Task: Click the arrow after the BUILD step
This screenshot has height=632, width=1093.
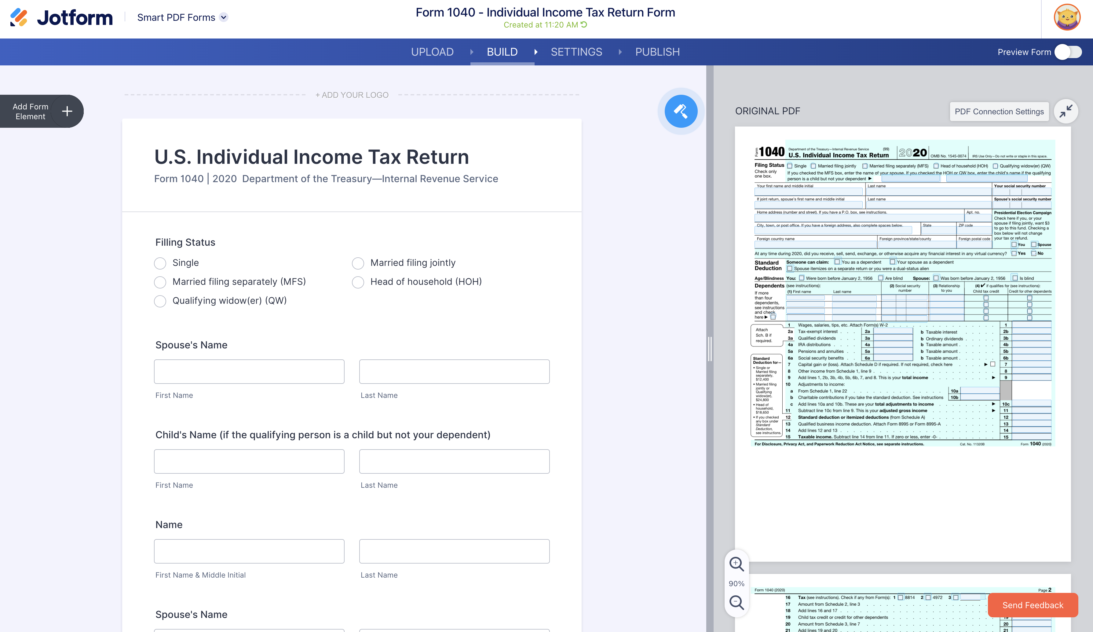Action: click(536, 52)
